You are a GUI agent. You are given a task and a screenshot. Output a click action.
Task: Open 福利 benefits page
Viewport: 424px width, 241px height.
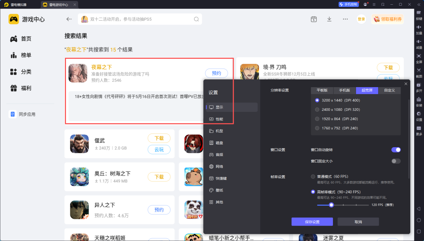point(21,88)
